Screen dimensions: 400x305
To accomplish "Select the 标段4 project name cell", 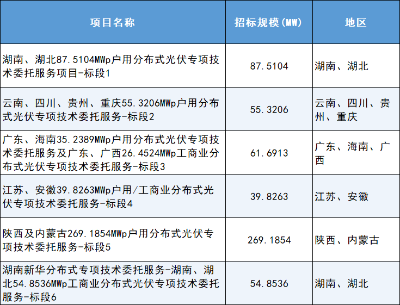I will tap(113, 196).
